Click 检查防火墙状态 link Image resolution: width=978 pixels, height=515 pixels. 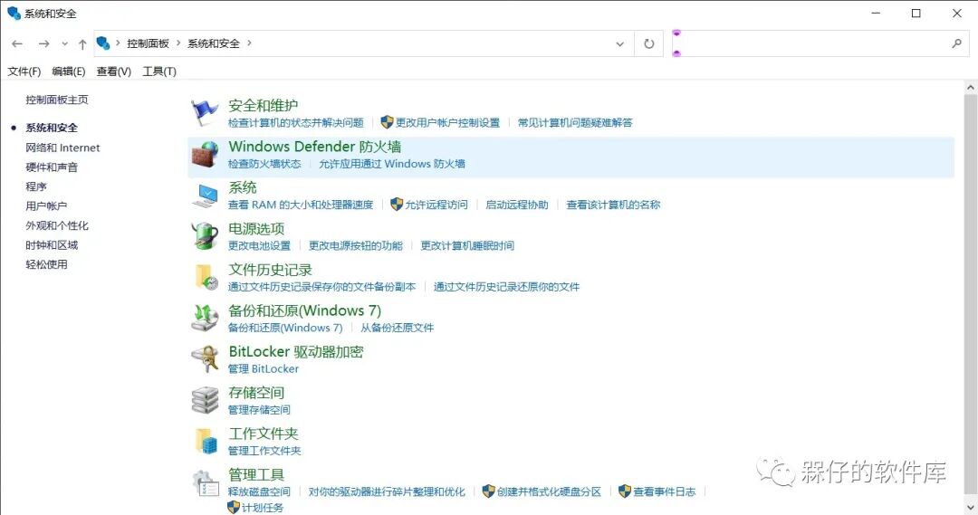[x=264, y=164]
